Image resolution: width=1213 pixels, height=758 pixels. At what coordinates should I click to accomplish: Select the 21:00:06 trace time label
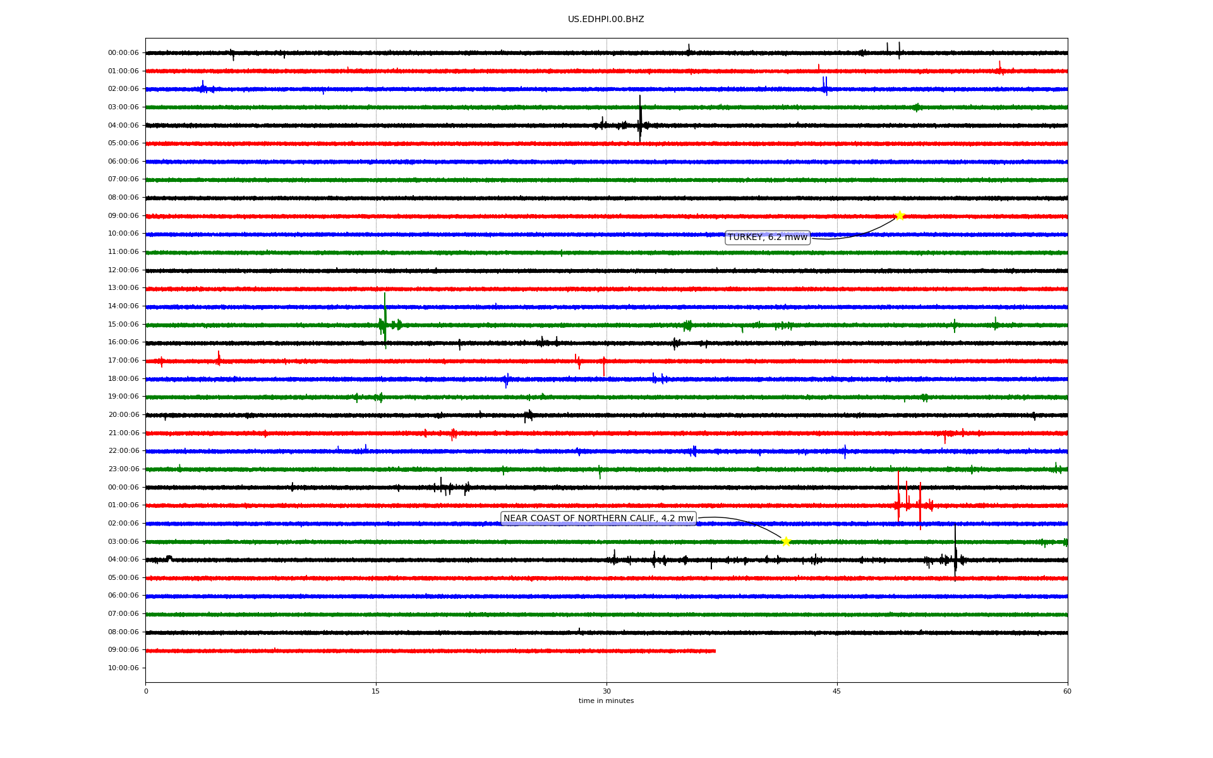[x=123, y=433]
